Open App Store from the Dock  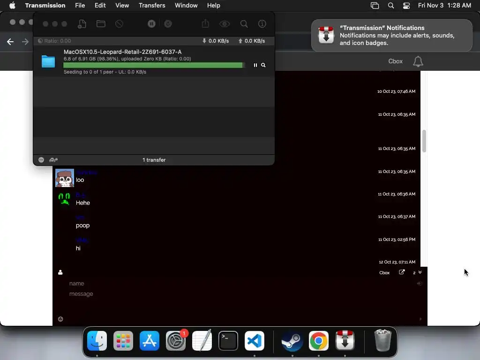point(150,341)
